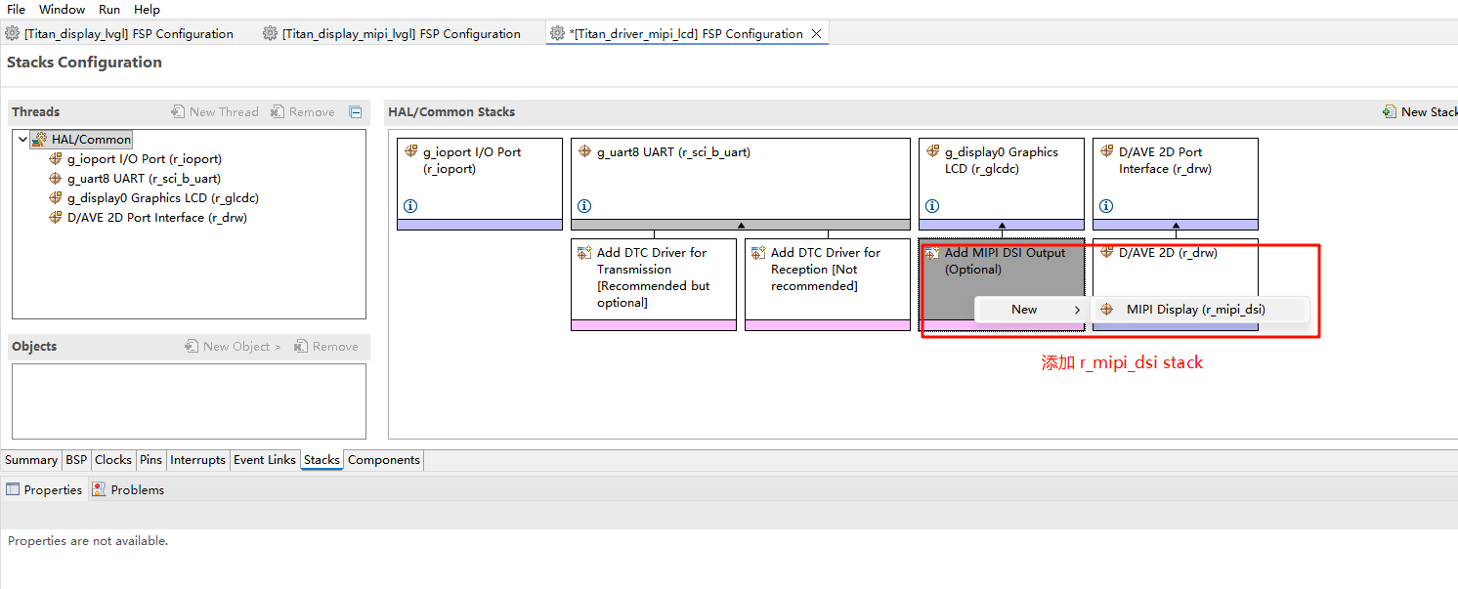Switch to the Pins tab
Image resolution: width=1458 pixels, height=589 pixels.
click(x=150, y=460)
